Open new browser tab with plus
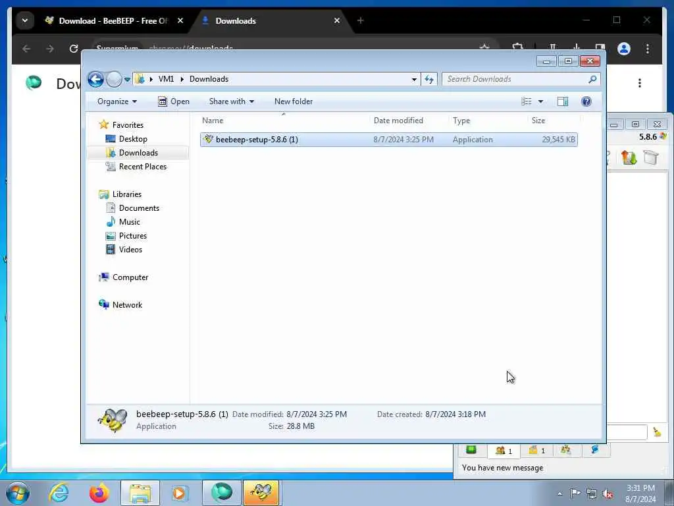Image resolution: width=674 pixels, height=506 pixels. coord(360,20)
